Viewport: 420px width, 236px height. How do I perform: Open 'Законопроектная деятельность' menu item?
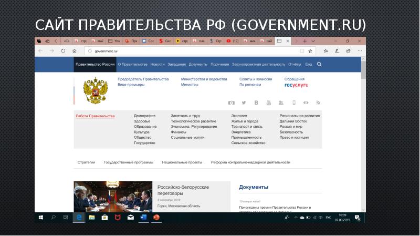(258, 64)
